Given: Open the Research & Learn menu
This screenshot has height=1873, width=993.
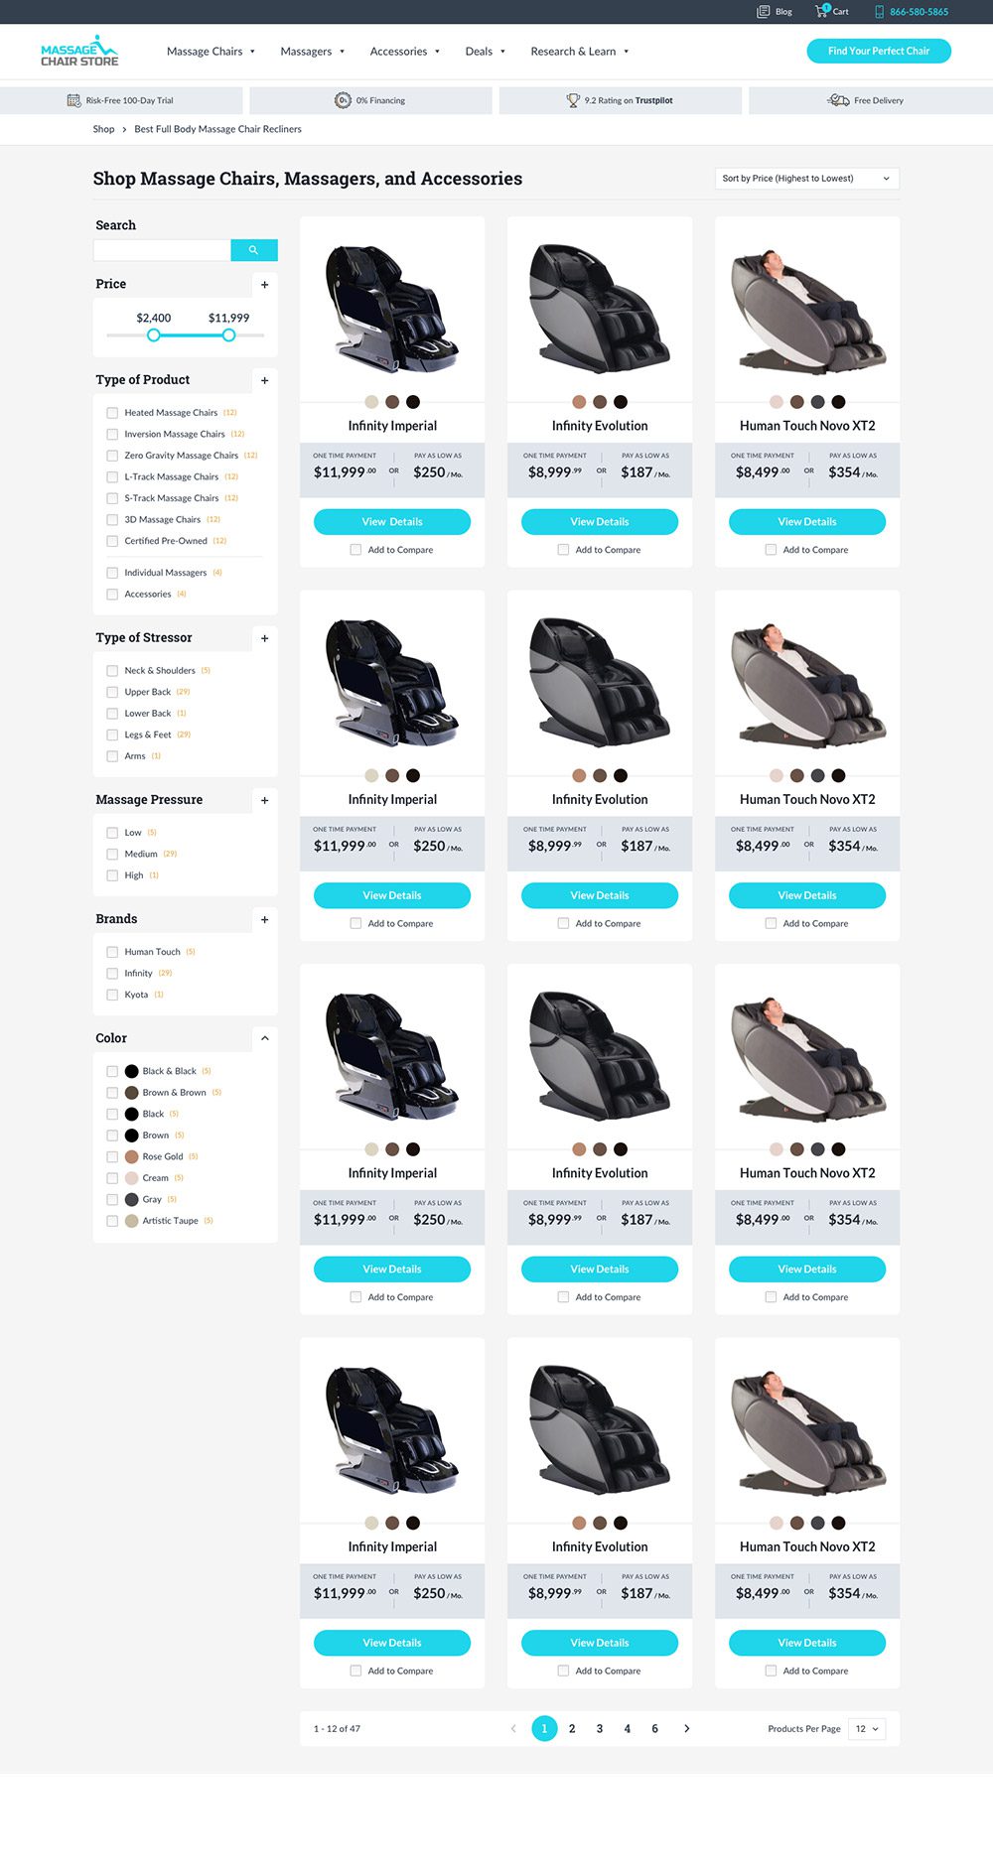Looking at the screenshot, I should [579, 52].
